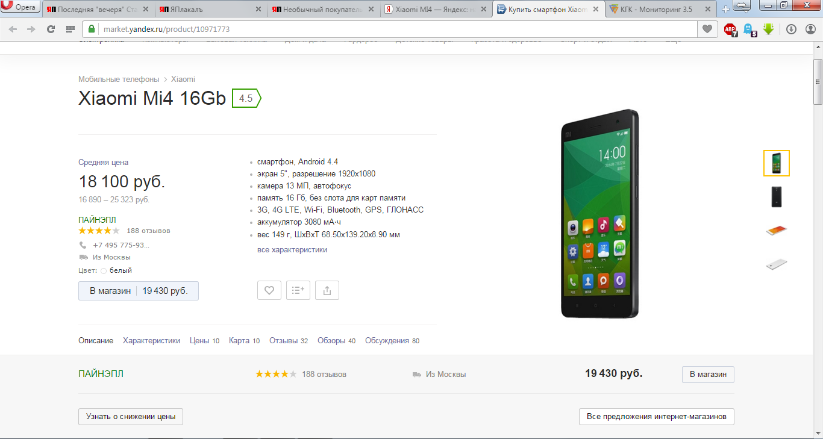Select the white phone thumbnail

pyautogui.click(x=777, y=264)
